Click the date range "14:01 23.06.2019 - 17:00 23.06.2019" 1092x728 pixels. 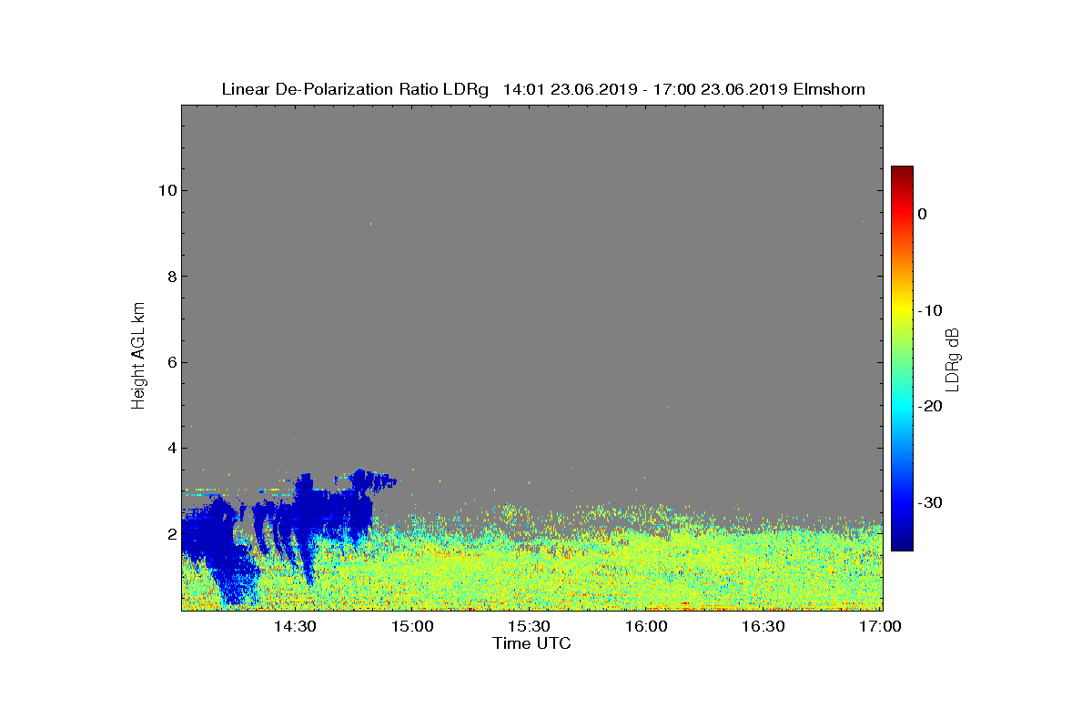tap(645, 89)
